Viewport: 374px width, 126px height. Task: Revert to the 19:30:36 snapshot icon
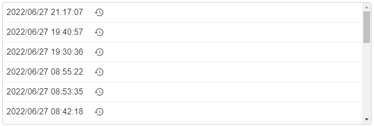99,52
